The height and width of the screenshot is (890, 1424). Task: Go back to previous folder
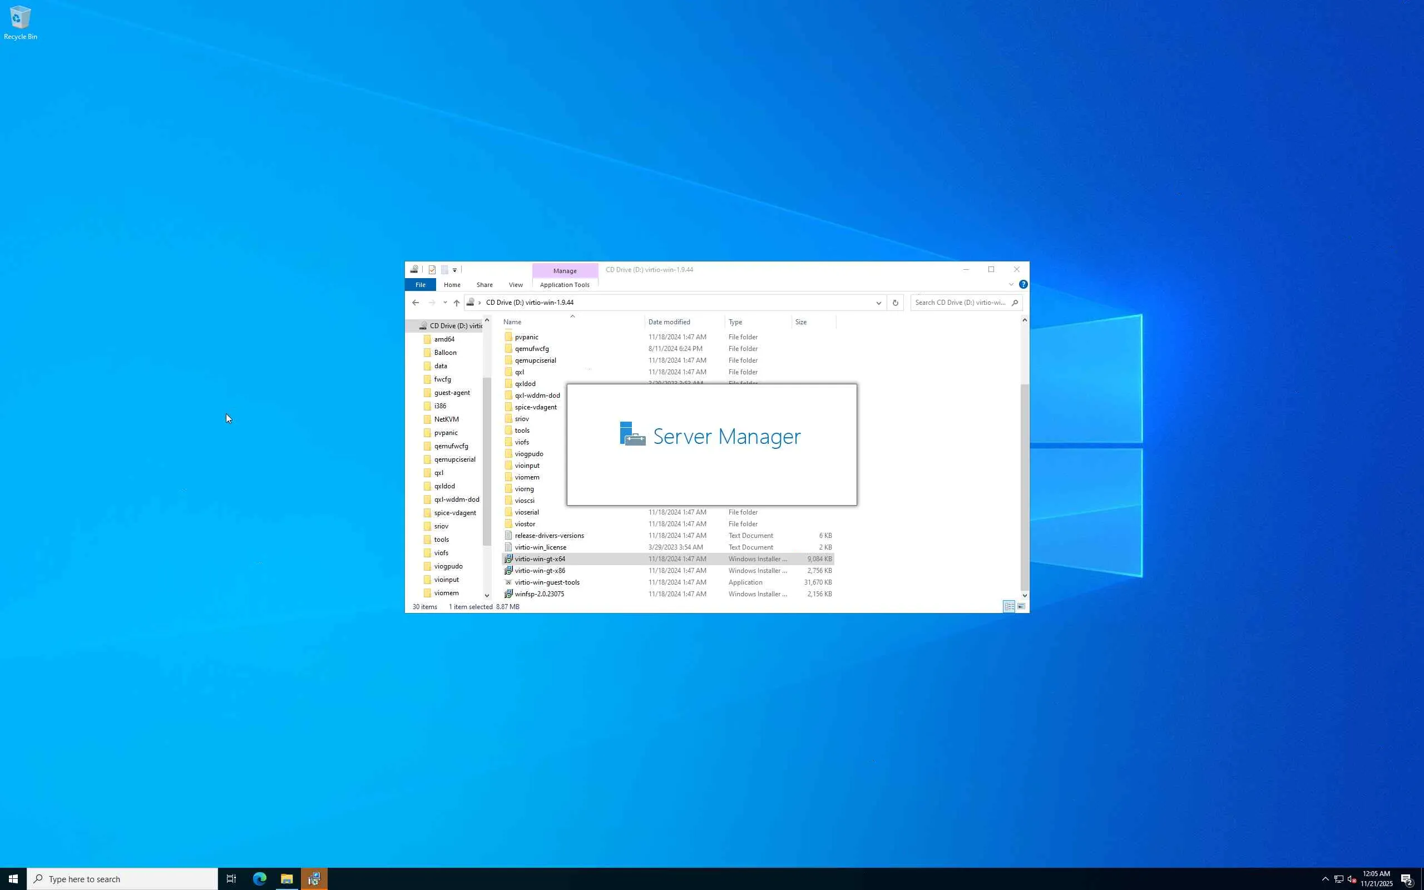[416, 303]
